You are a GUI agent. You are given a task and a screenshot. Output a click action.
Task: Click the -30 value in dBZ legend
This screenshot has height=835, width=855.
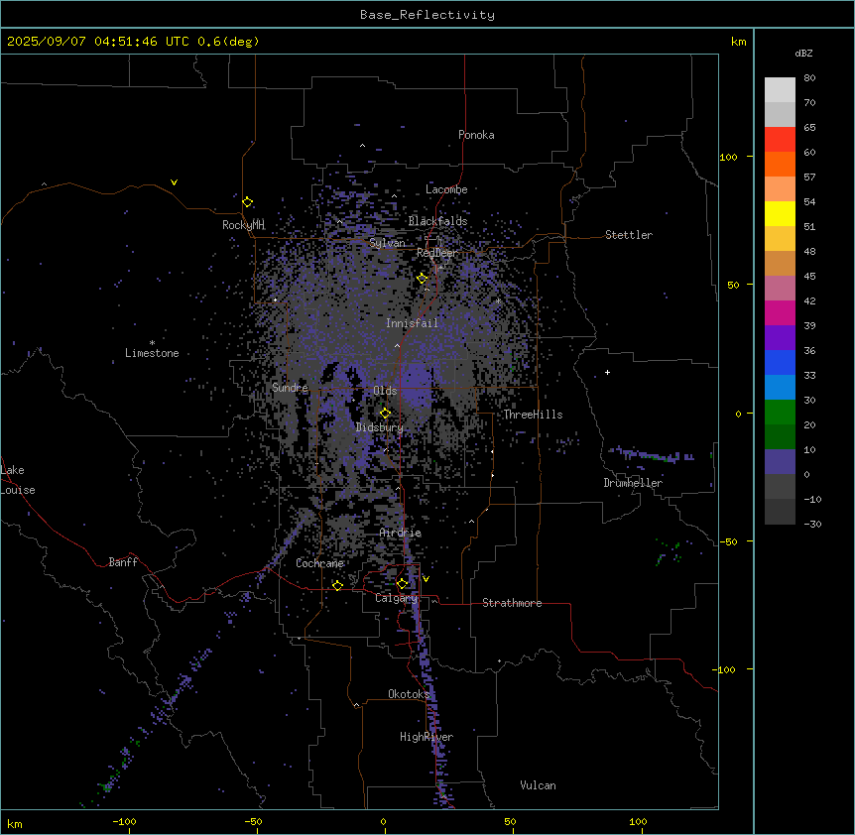812,524
